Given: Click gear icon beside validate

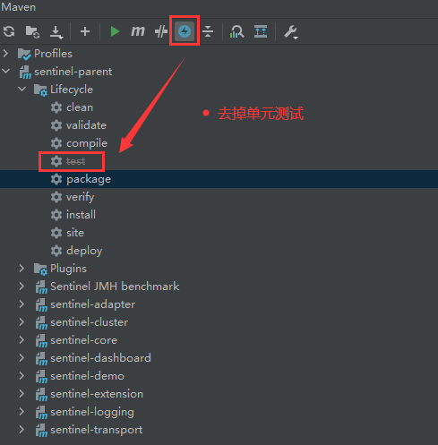Looking at the screenshot, I should [56, 125].
